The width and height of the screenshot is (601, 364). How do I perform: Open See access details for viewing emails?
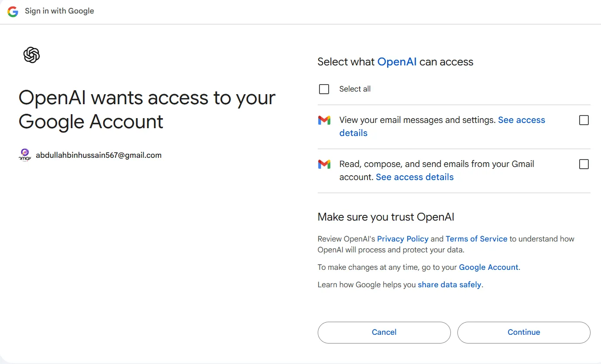[442, 126]
